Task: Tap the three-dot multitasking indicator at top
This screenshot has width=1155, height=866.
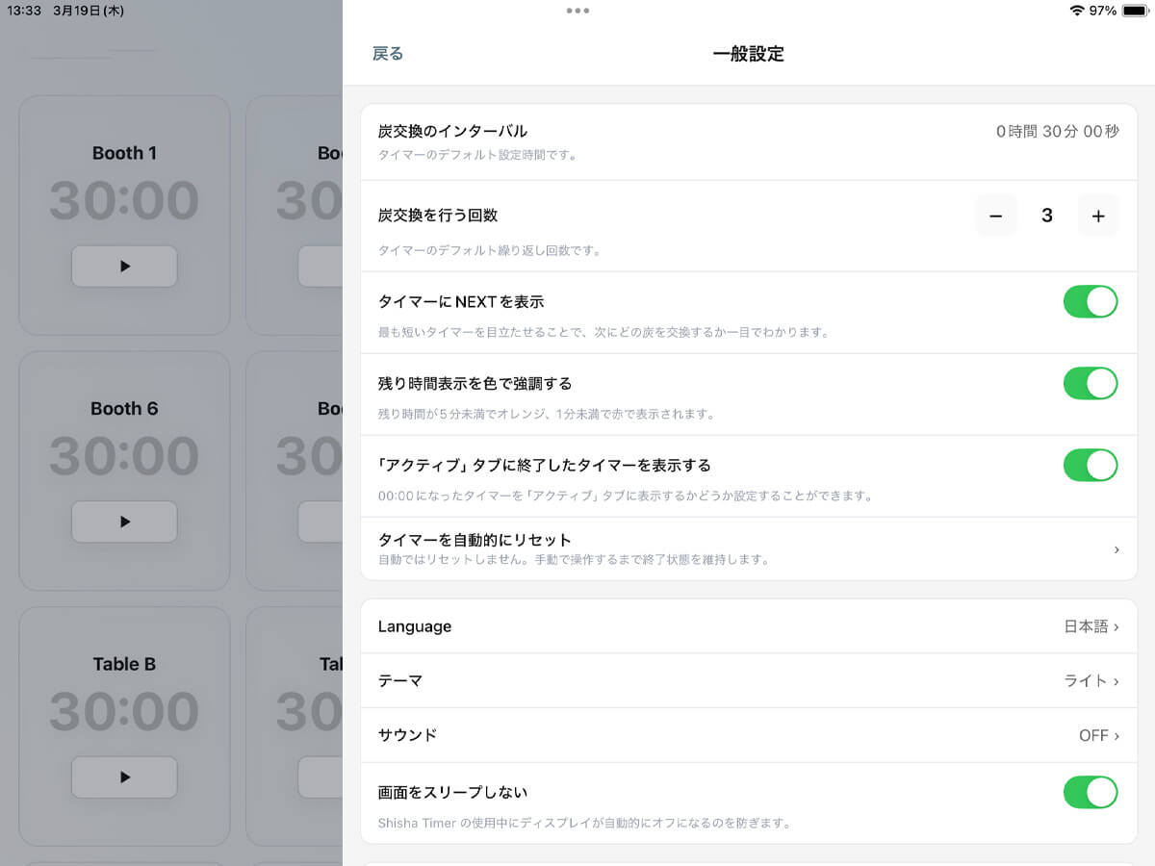Action: pos(577,11)
